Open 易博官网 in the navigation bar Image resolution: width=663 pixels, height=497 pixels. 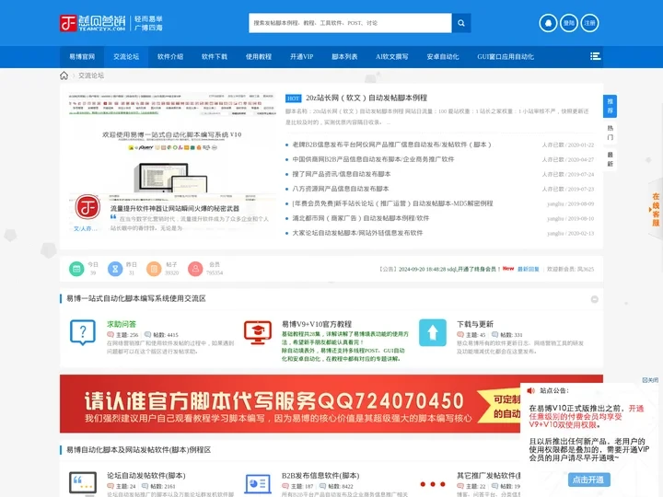tap(82, 57)
